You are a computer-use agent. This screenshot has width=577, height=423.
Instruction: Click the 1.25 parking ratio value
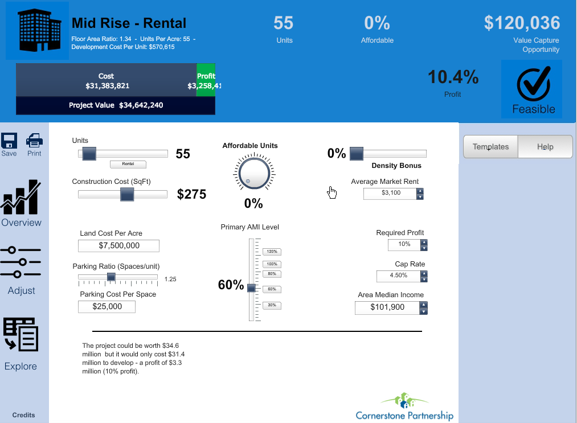170,279
